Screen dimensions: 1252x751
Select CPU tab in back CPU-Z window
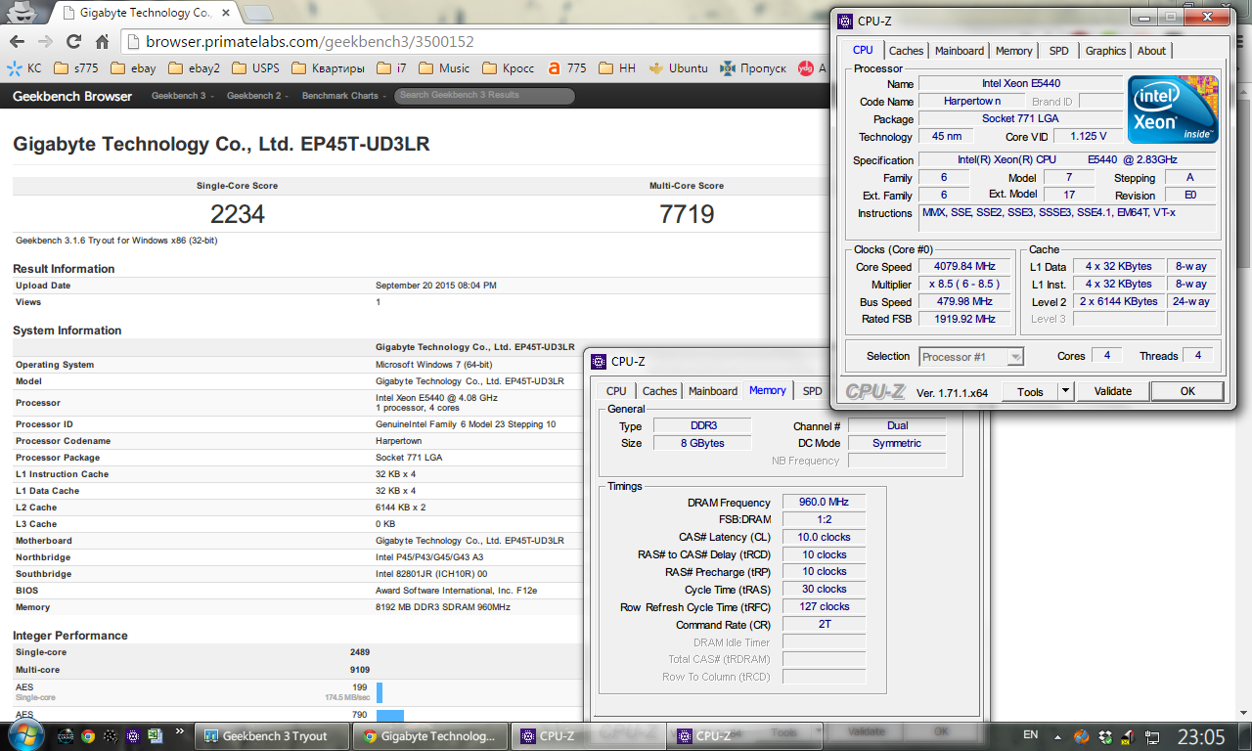[616, 391]
